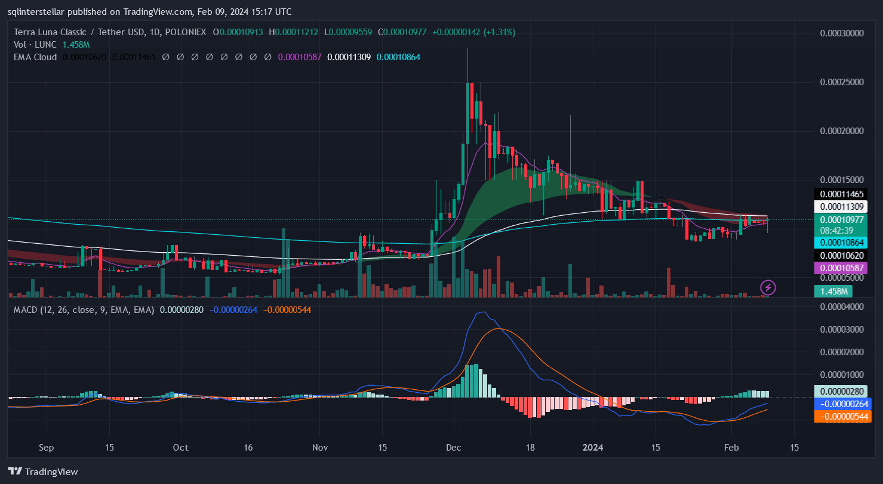Select the EMA Cloud indicator legend

coord(35,57)
